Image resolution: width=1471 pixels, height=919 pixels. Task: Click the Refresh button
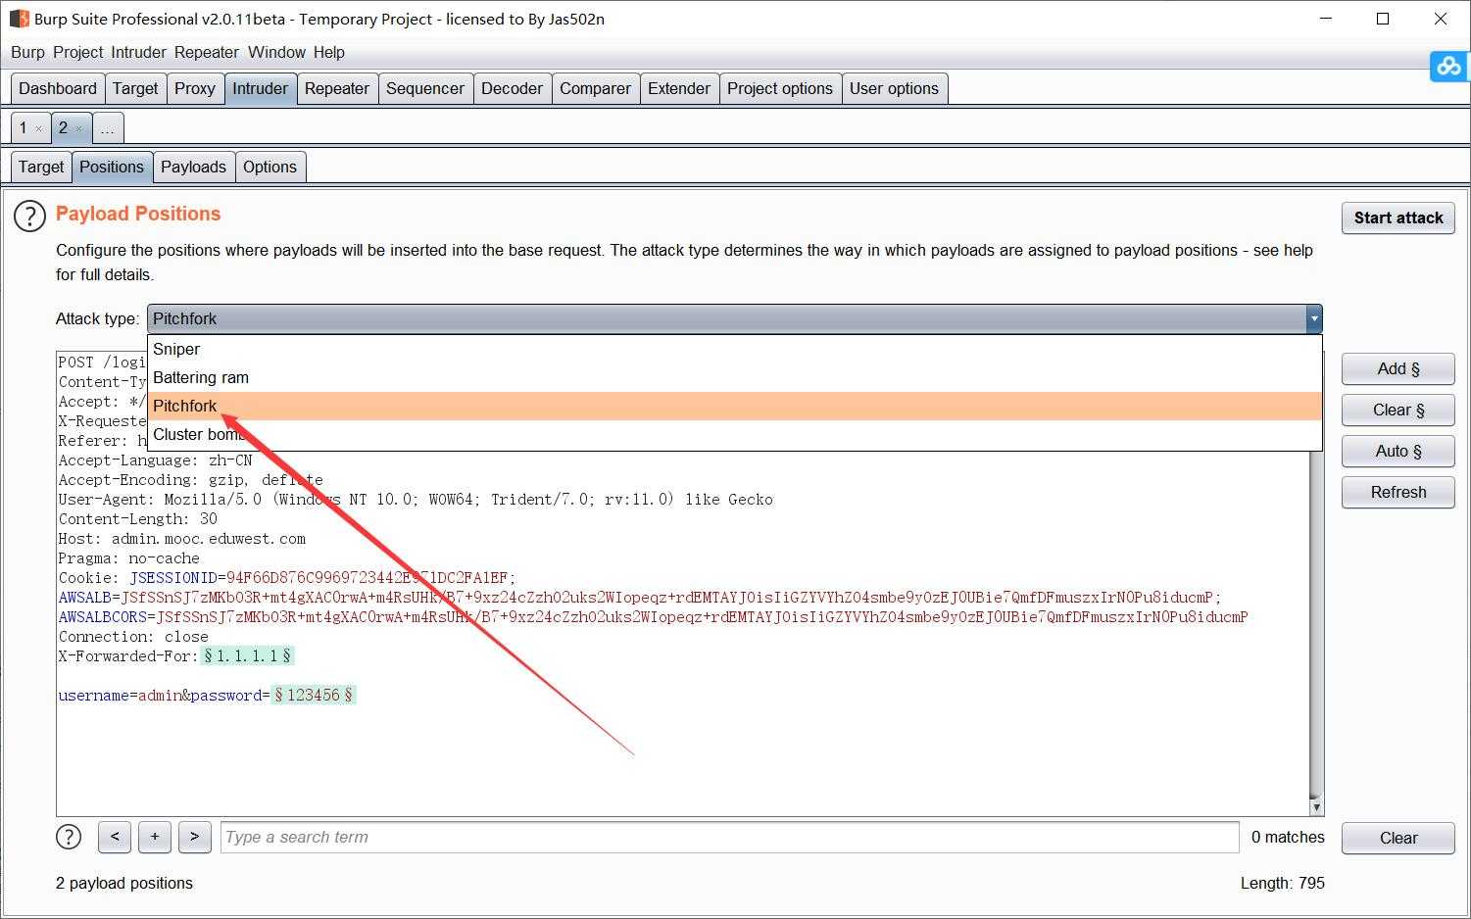[1398, 492]
